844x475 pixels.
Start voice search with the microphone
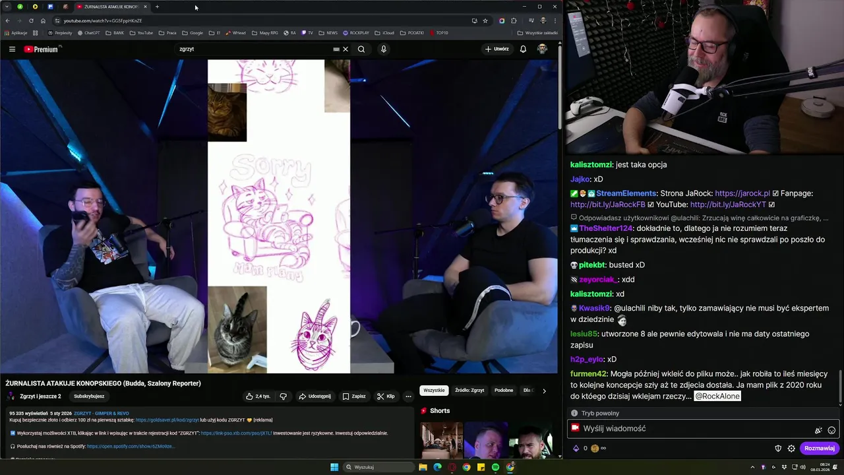(x=383, y=49)
